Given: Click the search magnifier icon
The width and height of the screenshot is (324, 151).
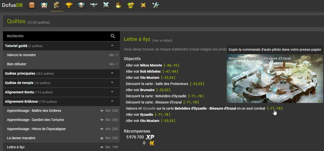Looking at the screenshot, I should 113,36.
